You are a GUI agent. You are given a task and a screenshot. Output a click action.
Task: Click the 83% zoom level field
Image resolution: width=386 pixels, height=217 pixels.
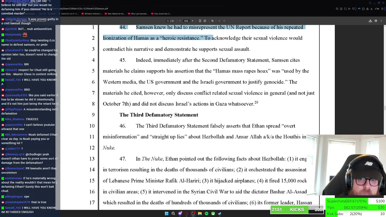point(186,21)
